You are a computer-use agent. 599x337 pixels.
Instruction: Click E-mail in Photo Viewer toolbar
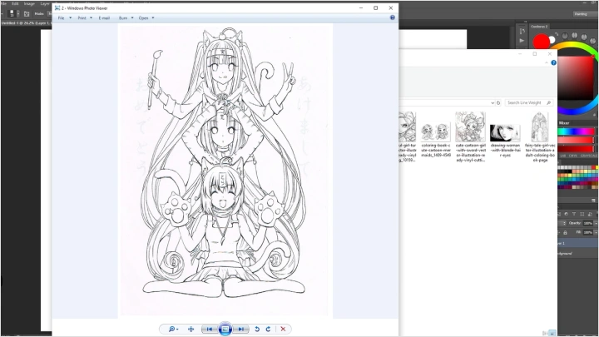(104, 18)
